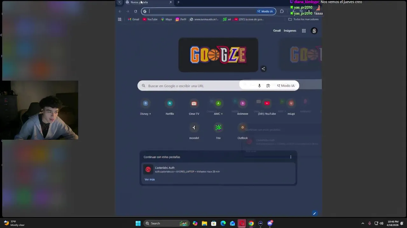Open the 'Continuar con estas pestañas' options menu
Screen dimensions: 407x228
(291, 157)
